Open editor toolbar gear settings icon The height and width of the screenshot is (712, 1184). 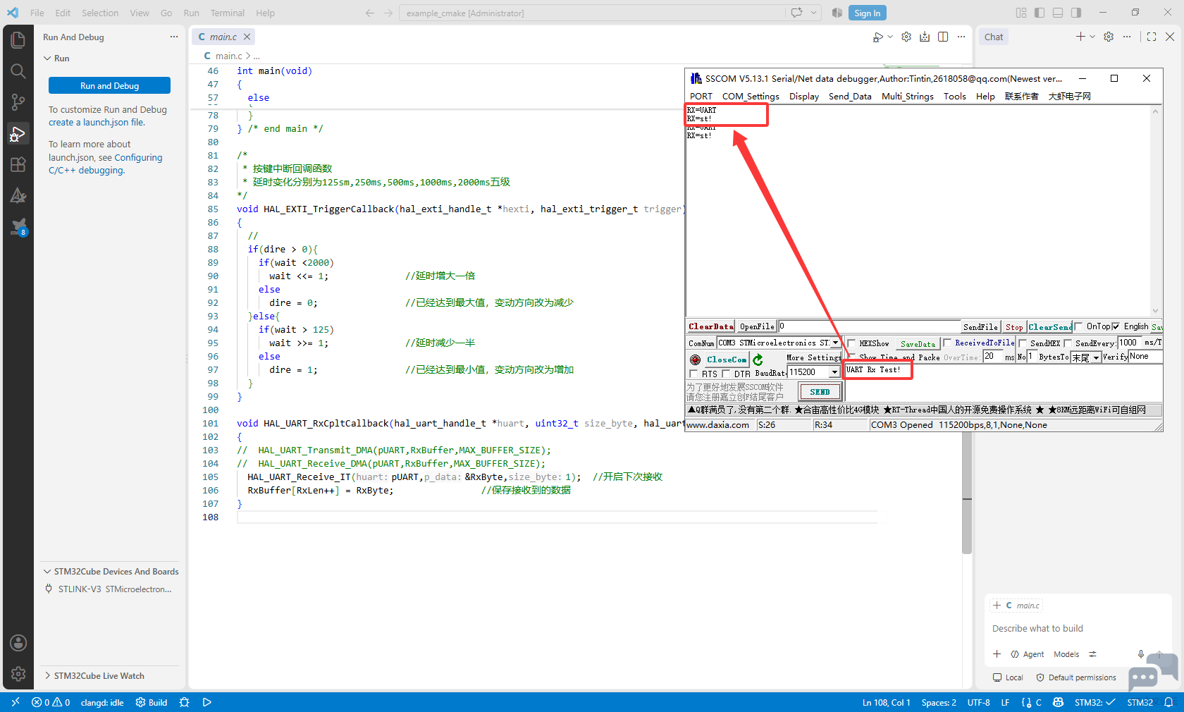tap(906, 37)
